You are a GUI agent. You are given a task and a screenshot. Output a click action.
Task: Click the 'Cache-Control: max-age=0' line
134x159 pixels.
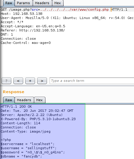click(x=26, y=43)
